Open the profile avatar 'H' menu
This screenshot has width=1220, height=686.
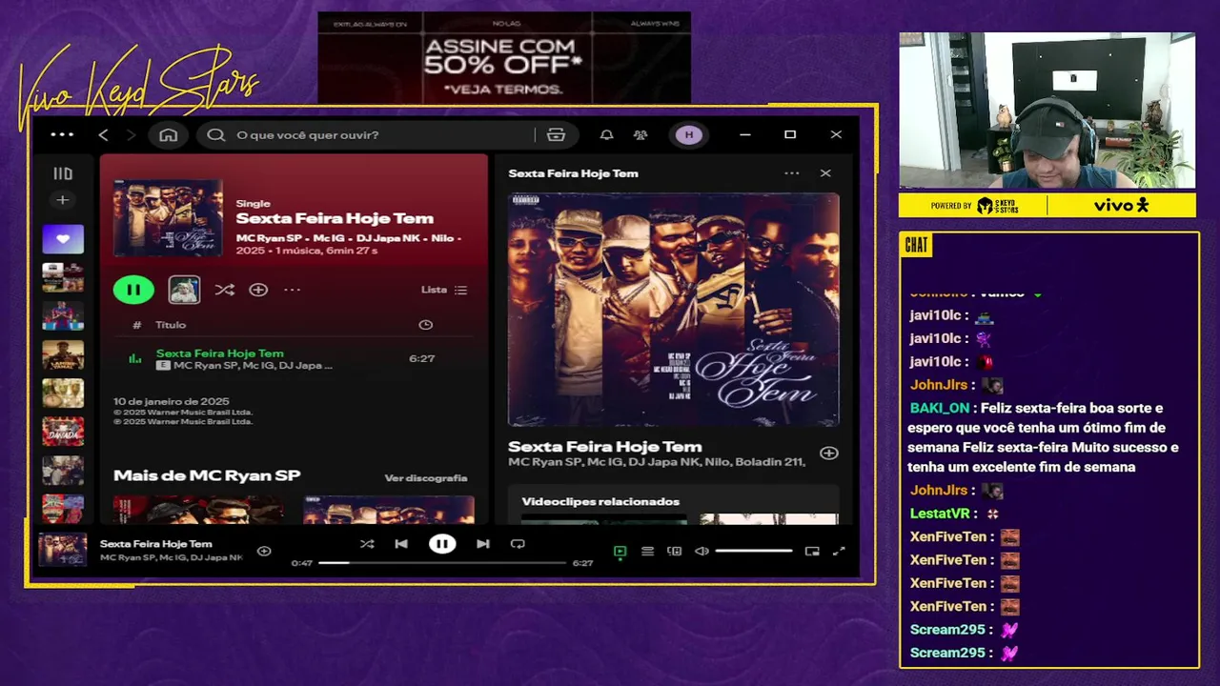[689, 135]
